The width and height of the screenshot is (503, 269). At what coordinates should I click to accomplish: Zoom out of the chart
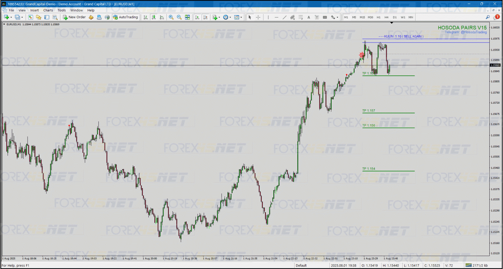pyautogui.click(x=179, y=17)
